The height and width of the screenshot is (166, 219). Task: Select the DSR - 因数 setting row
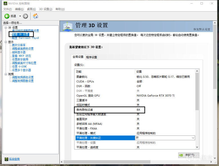click(135, 86)
